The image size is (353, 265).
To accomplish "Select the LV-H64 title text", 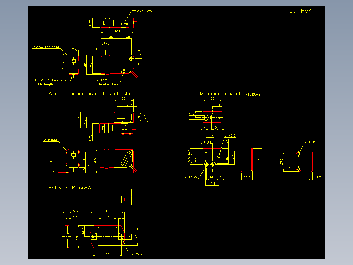I will pyautogui.click(x=301, y=10).
